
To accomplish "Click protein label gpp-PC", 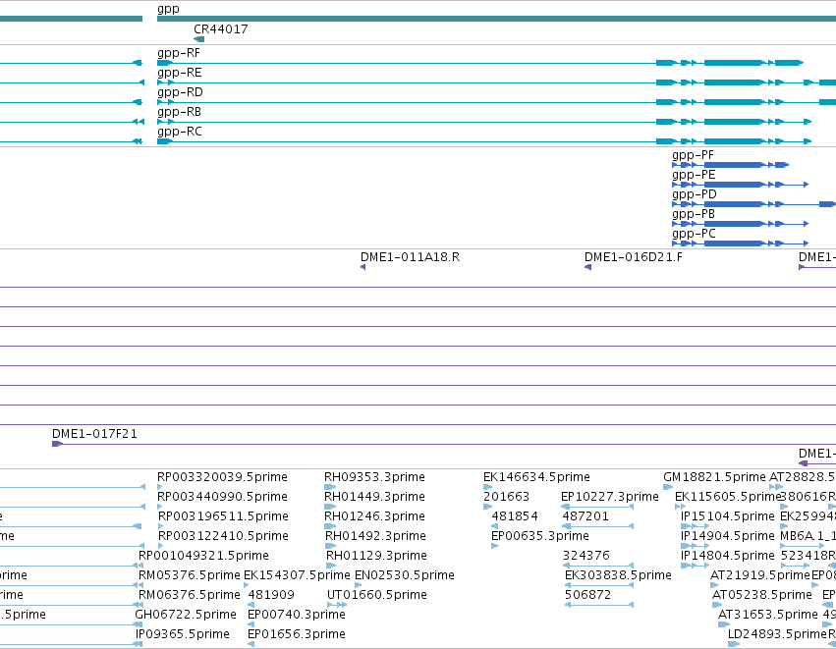I will point(694,234).
